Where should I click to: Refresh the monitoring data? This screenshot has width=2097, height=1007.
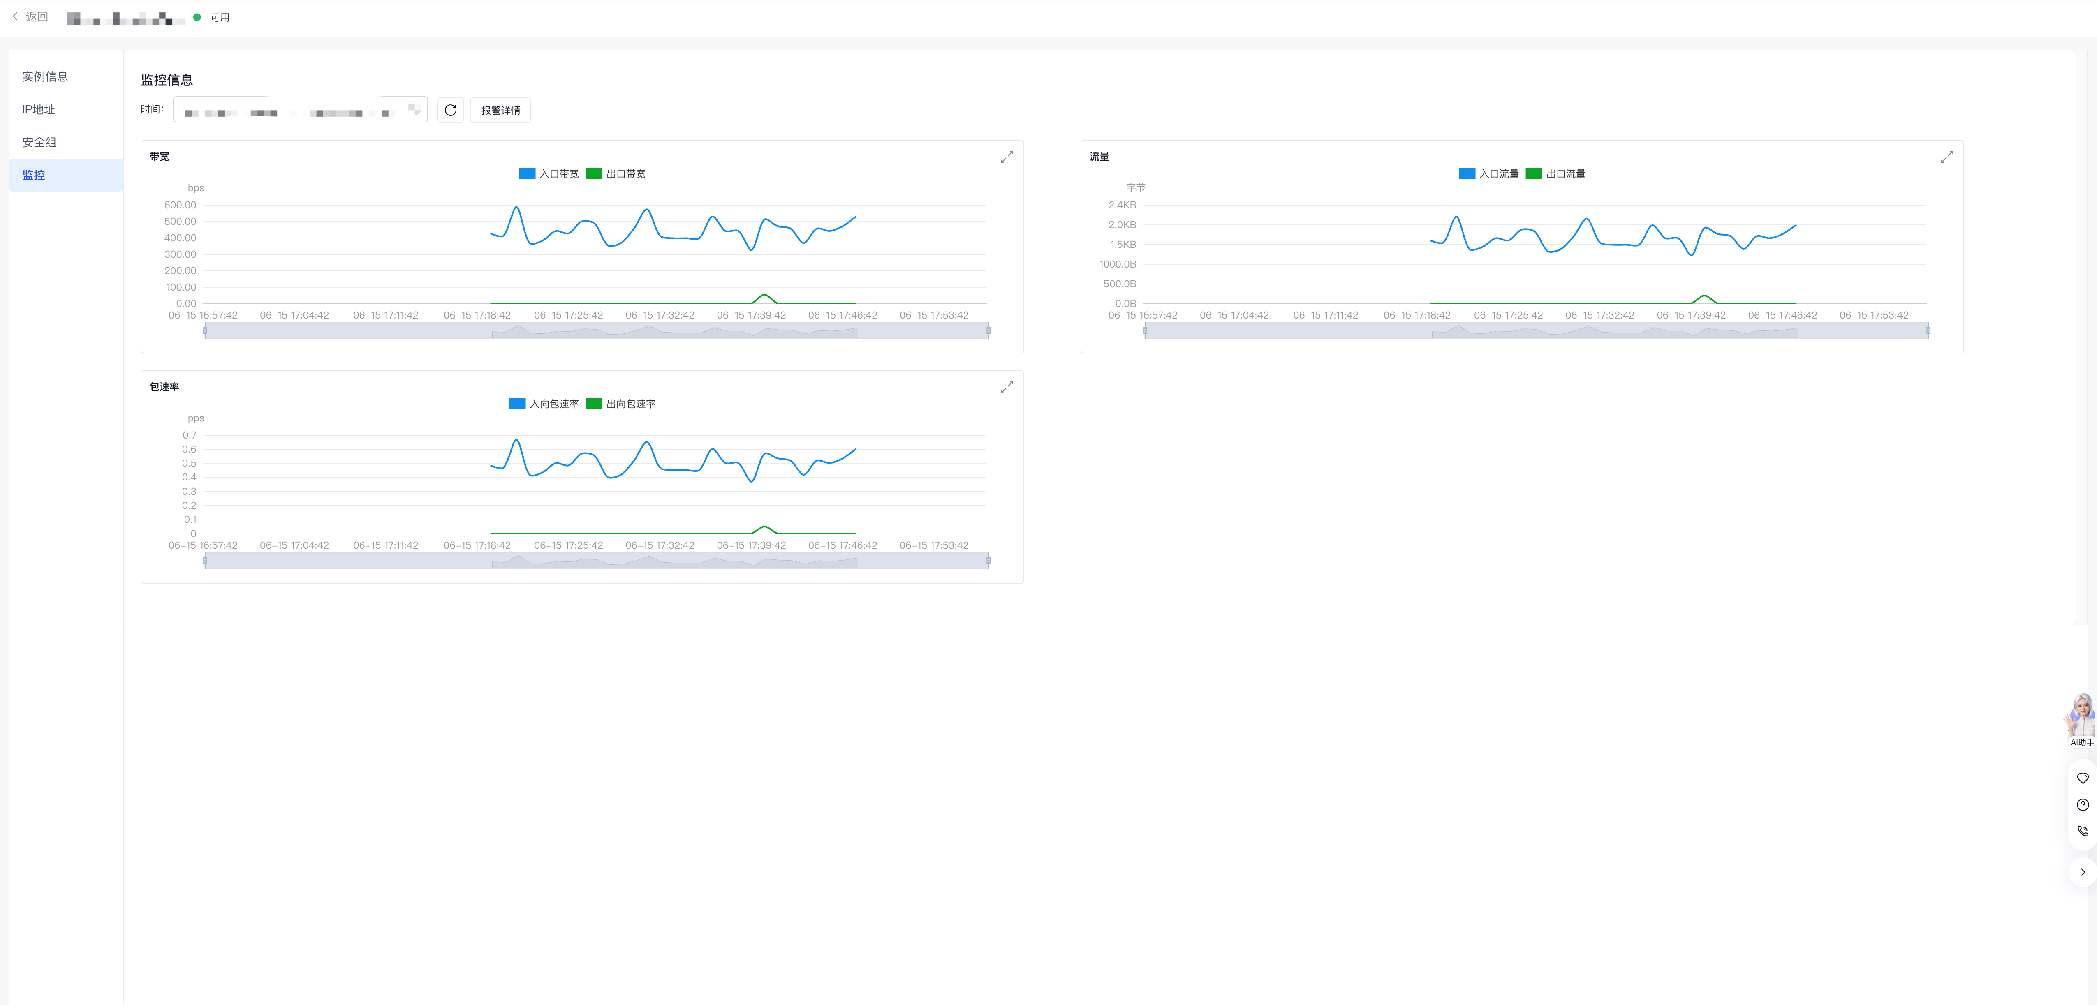(x=450, y=110)
